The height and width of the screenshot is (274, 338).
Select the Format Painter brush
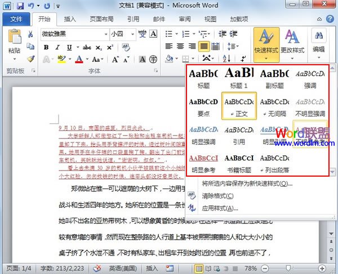(x=31, y=59)
